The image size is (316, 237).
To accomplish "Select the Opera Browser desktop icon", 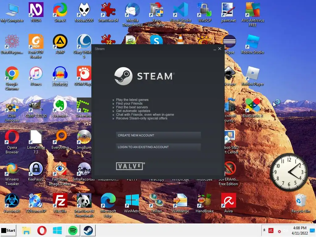I will [x=12, y=142].
